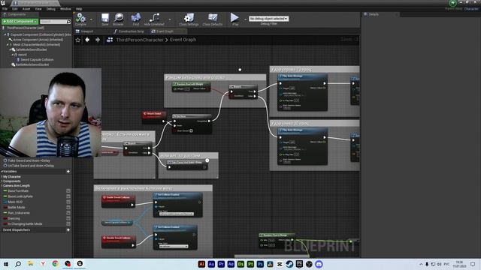
Task: Open the Window menu
Action: tap(65, 9)
